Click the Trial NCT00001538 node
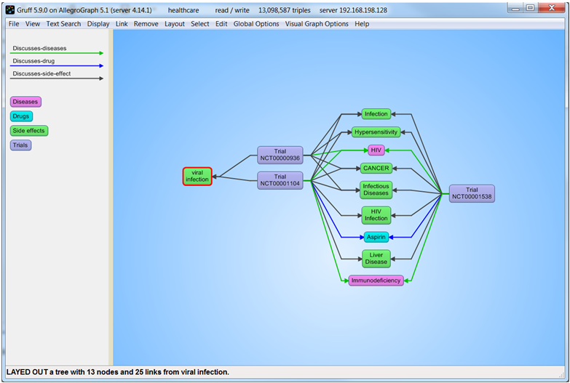The height and width of the screenshot is (383, 570). click(x=472, y=193)
